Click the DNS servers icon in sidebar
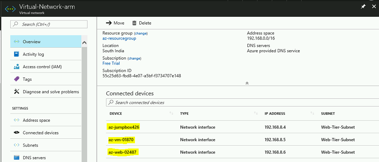This screenshot has height=162, width=379. [x=16, y=158]
